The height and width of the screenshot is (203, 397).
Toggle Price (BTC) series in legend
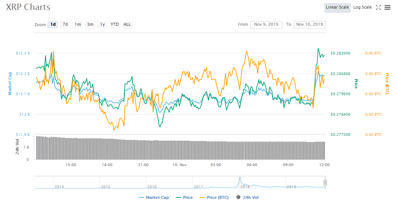[214, 197]
